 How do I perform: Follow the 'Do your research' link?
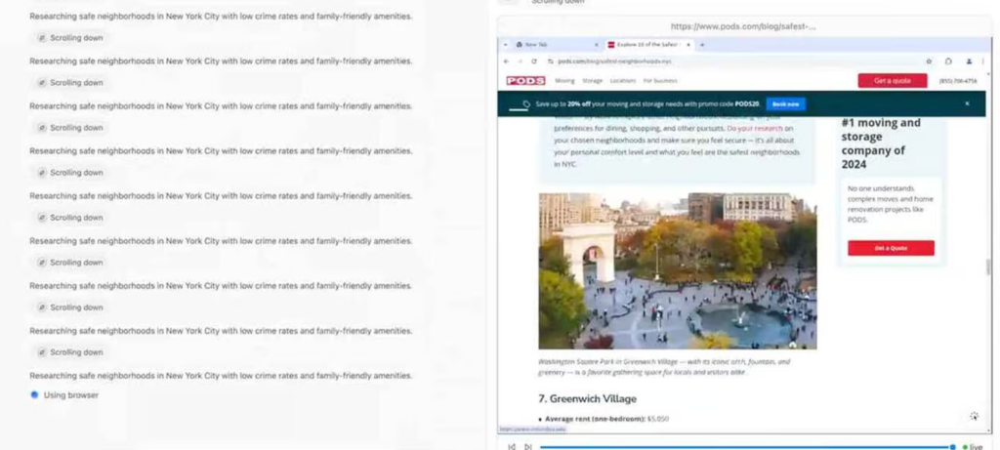point(755,129)
